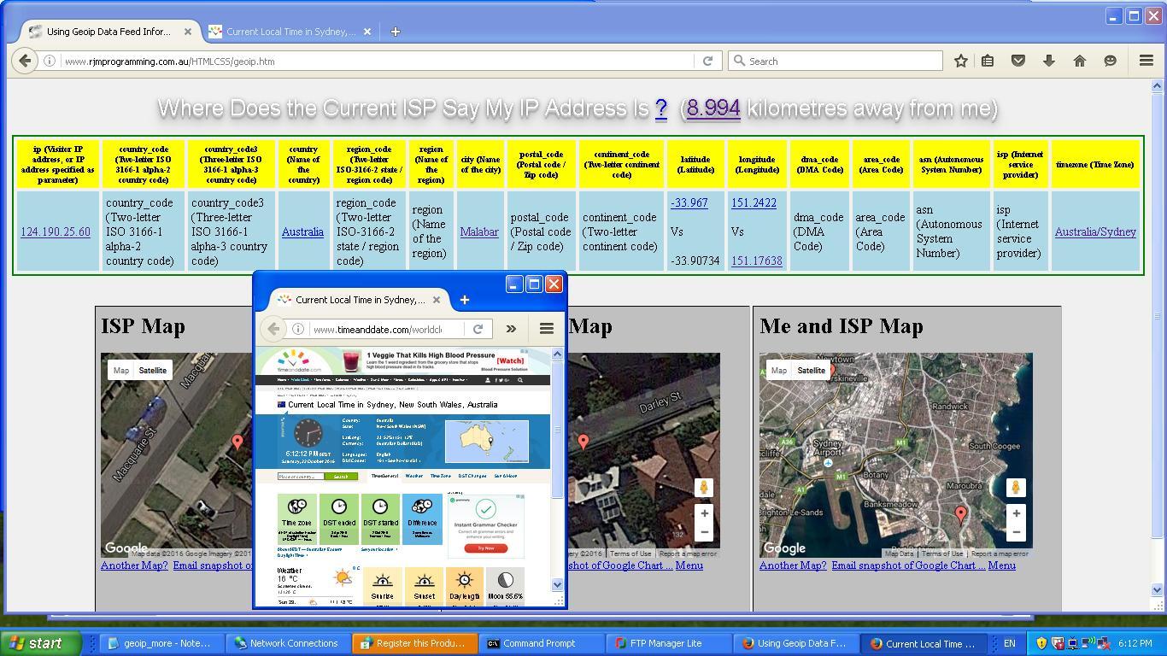The height and width of the screenshot is (656, 1167).
Task: Switch to Command Prompt from taskbar
Action: click(x=540, y=643)
